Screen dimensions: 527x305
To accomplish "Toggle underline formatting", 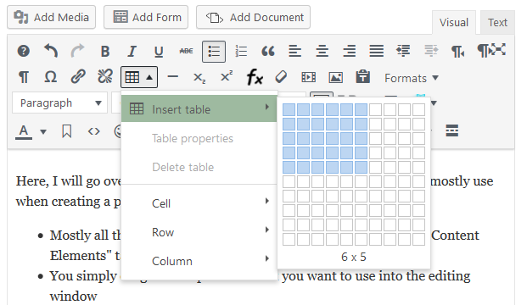I will click(x=159, y=52).
